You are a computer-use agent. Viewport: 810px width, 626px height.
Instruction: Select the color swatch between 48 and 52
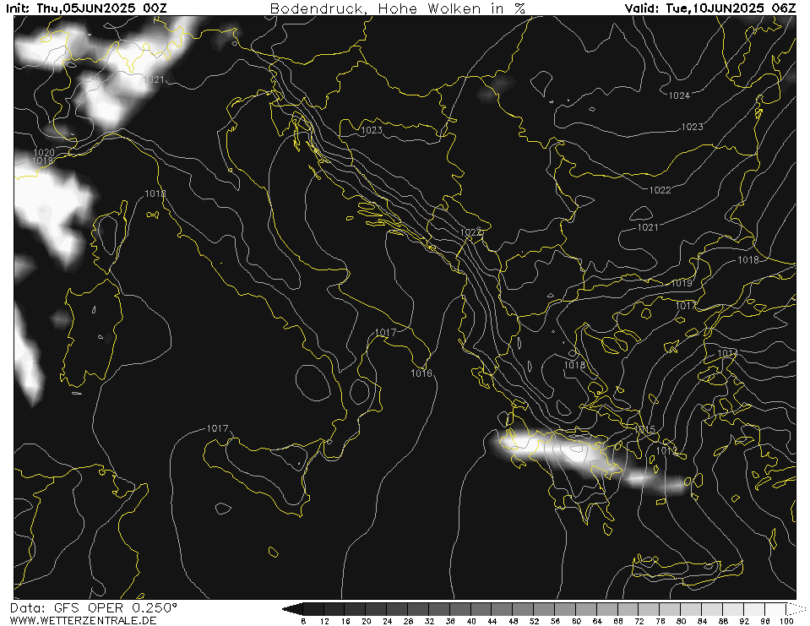pos(524,609)
